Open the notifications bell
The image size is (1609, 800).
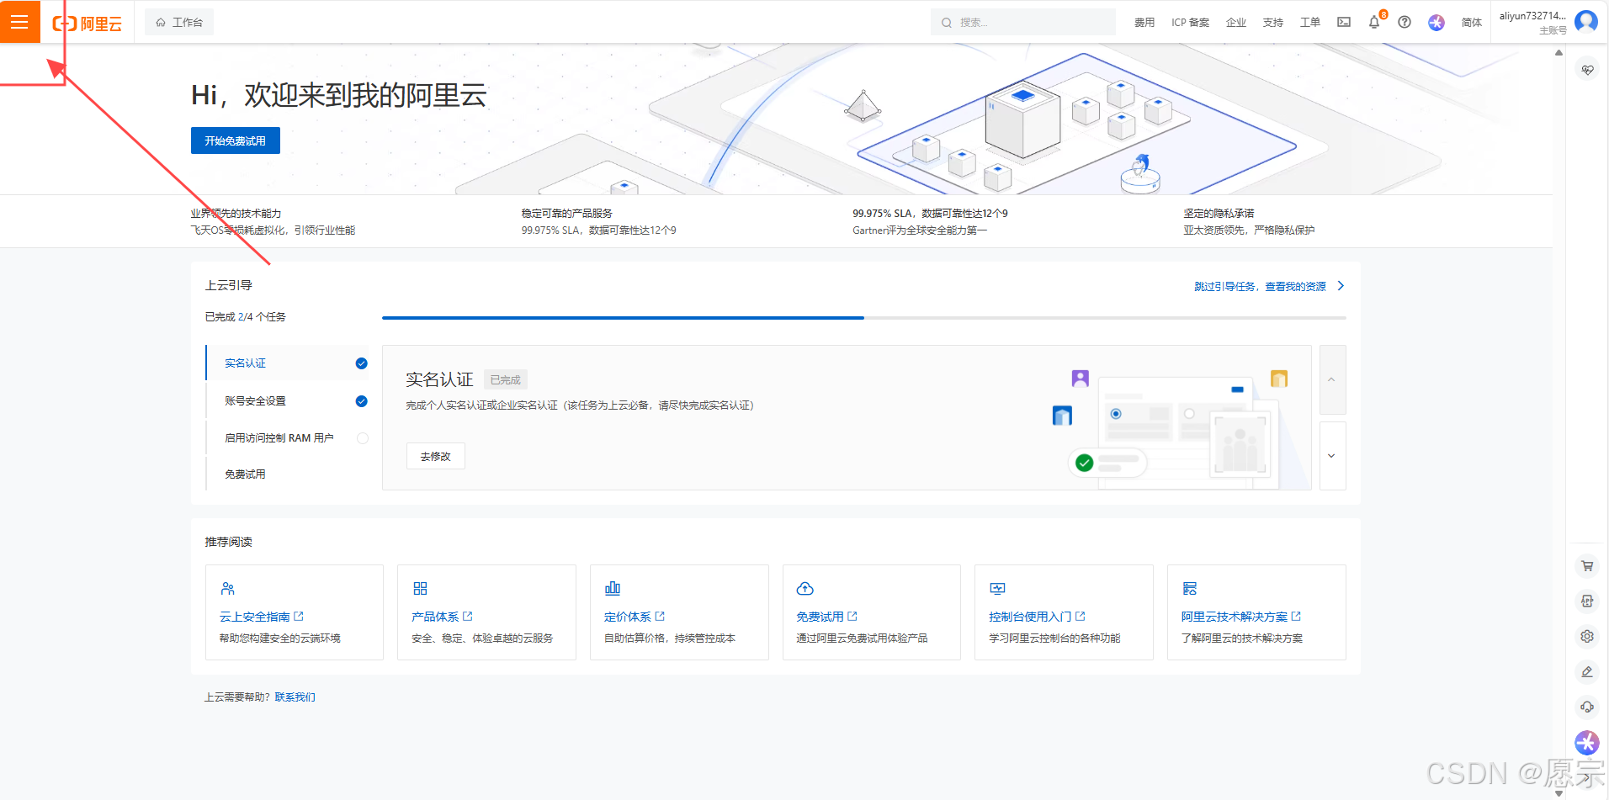1374,23
